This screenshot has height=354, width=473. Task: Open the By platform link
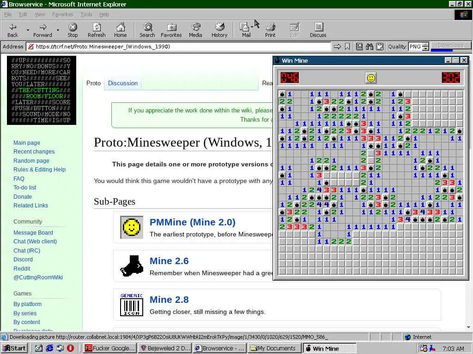pos(27,304)
